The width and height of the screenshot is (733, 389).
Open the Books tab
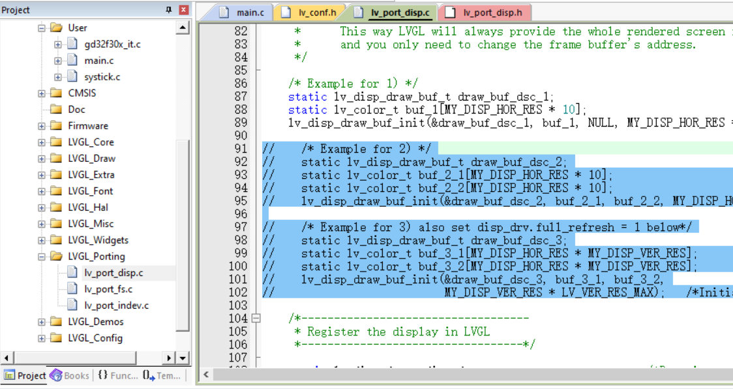[x=70, y=375]
